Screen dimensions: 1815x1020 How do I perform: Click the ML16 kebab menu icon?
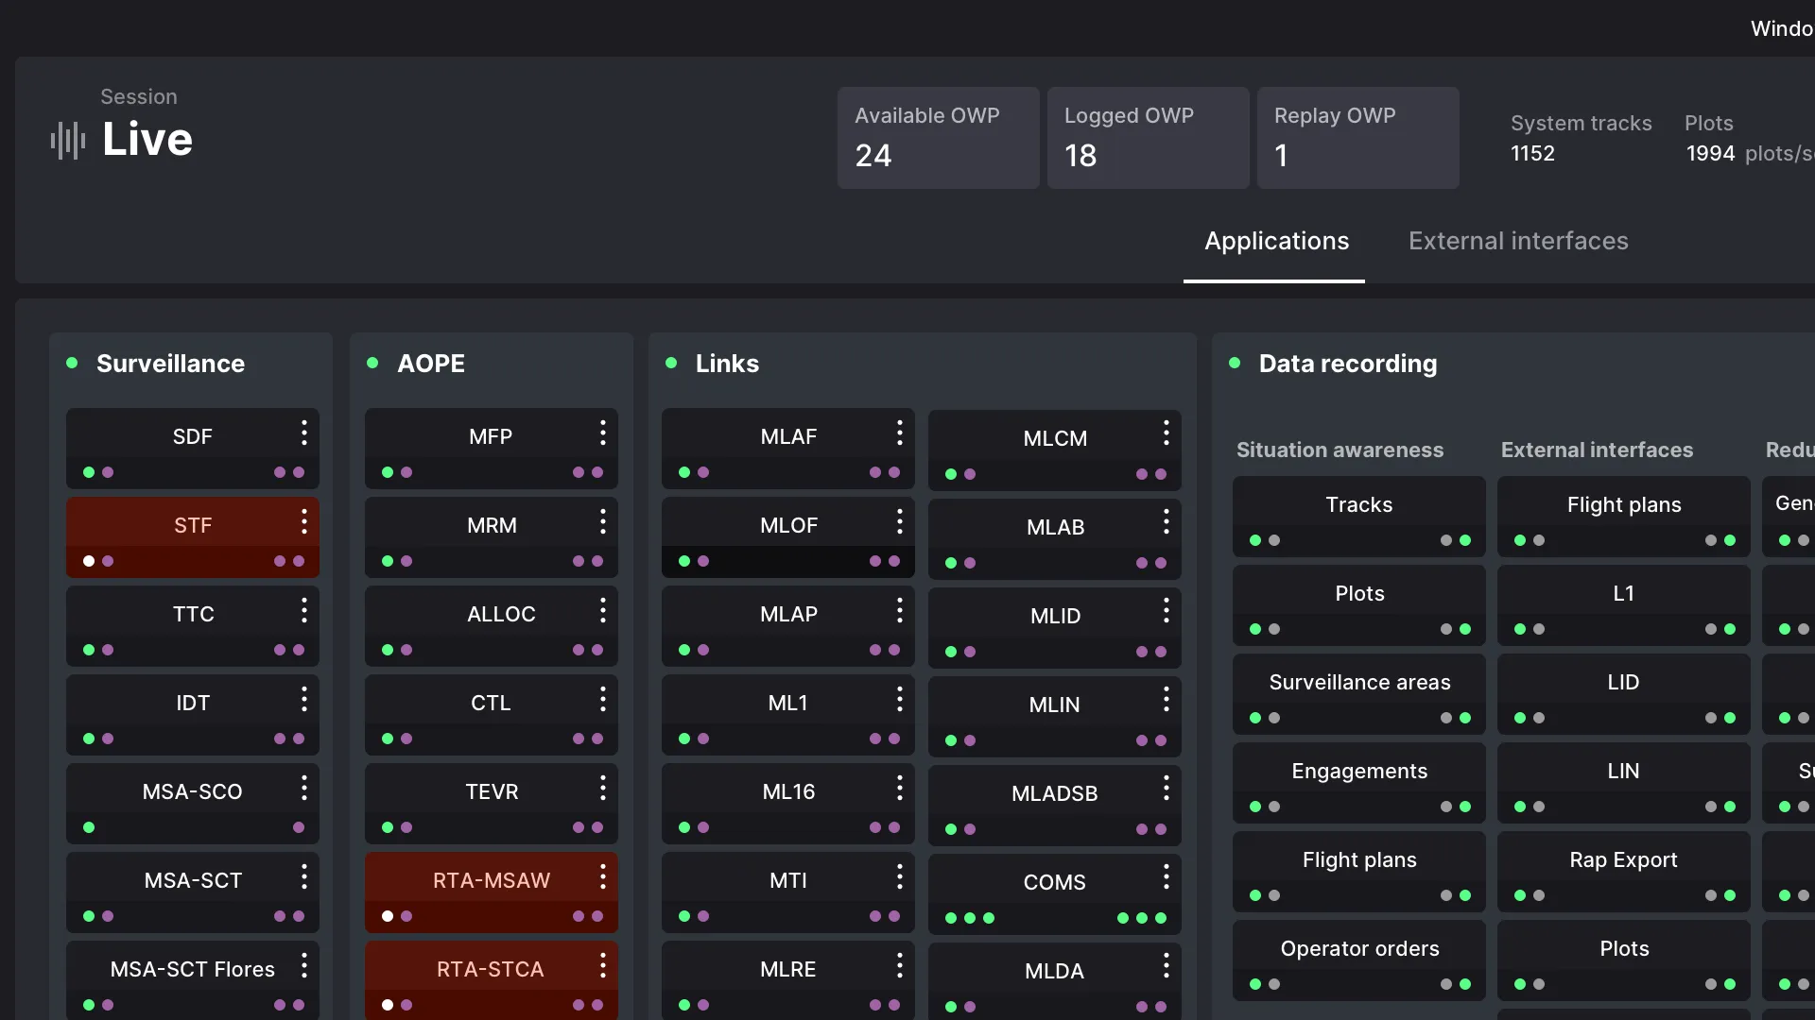pyautogui.click(x=899, y=789)
